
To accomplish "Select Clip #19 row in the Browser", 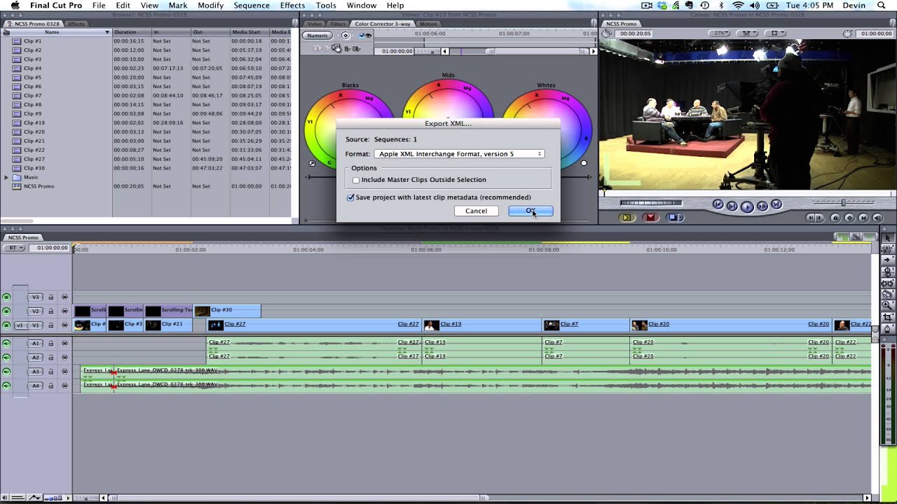I will pos(145,122).
